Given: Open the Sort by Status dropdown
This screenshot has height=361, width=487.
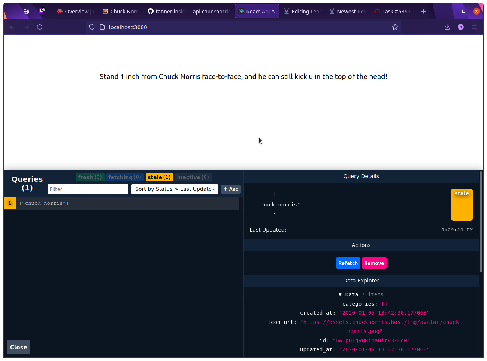Looking at the screenshot, I should point(175,189).
